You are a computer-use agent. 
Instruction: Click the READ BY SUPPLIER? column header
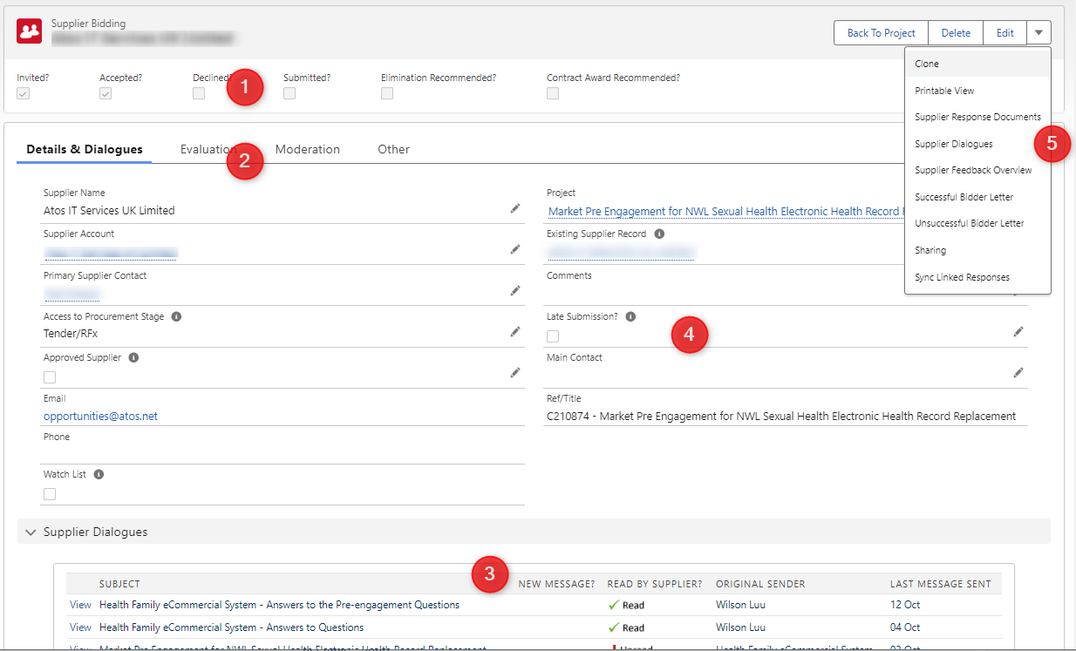click(655, 584)
